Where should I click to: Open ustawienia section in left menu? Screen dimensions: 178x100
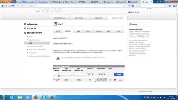coord(32,24)
